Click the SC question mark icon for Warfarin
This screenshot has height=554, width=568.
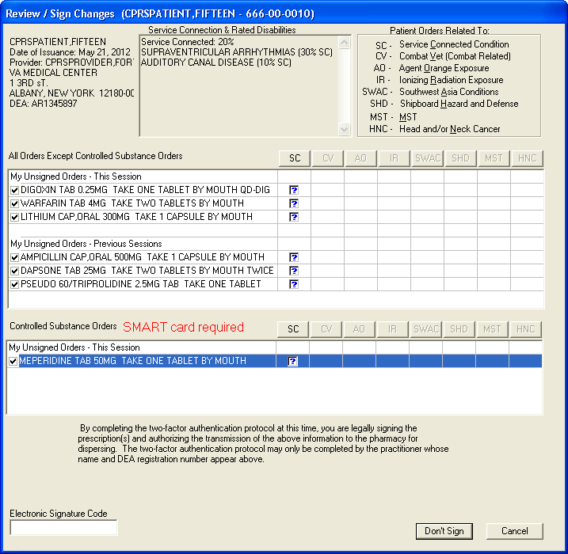pos(294,203)
